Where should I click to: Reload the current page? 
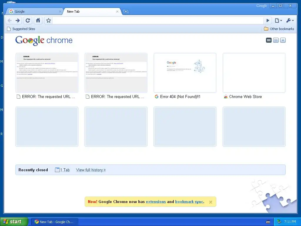pos(28,20)
